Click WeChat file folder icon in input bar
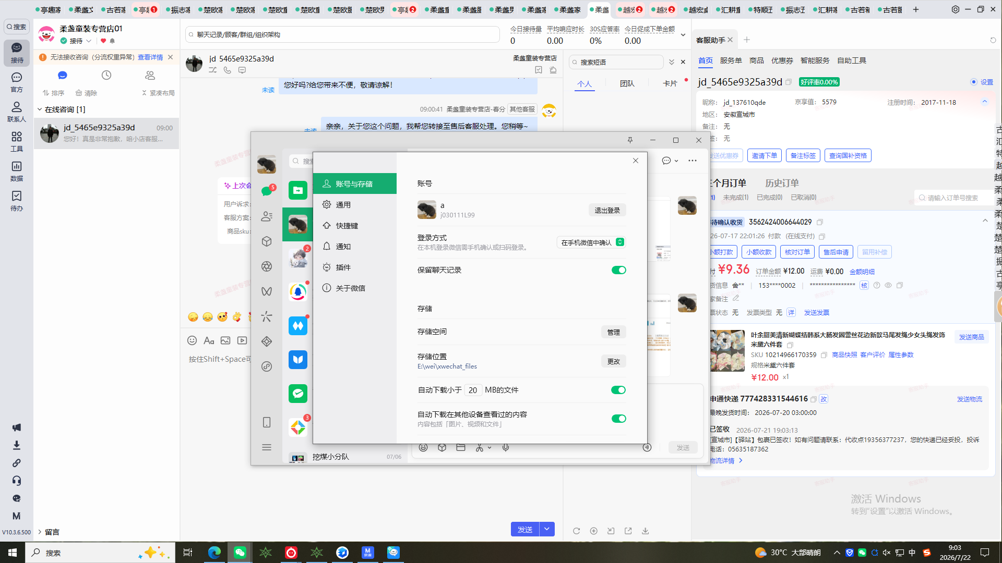 click(x=461, y=447)
